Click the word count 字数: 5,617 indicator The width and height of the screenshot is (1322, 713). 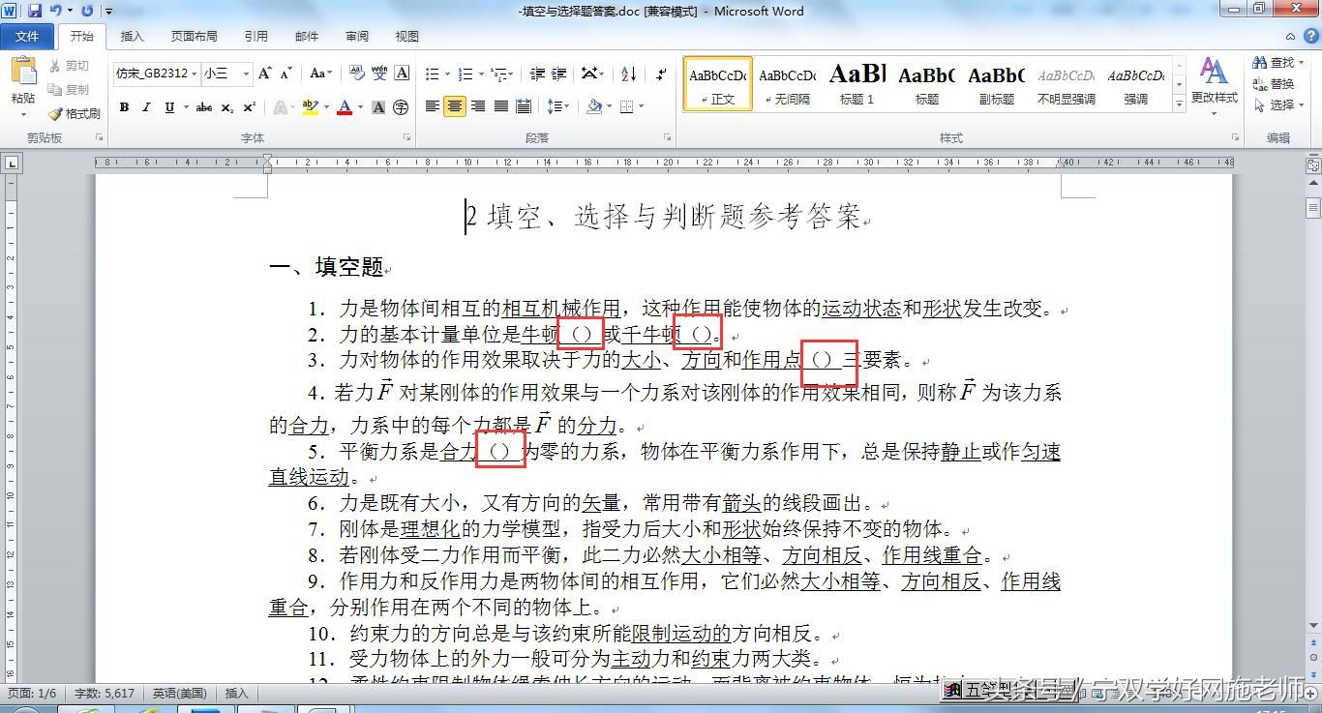pos(105,693)
